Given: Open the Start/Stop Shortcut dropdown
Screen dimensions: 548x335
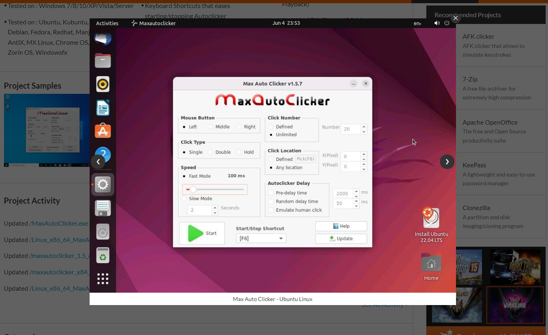Looking at the screenshot, I should tap(261, 238).
